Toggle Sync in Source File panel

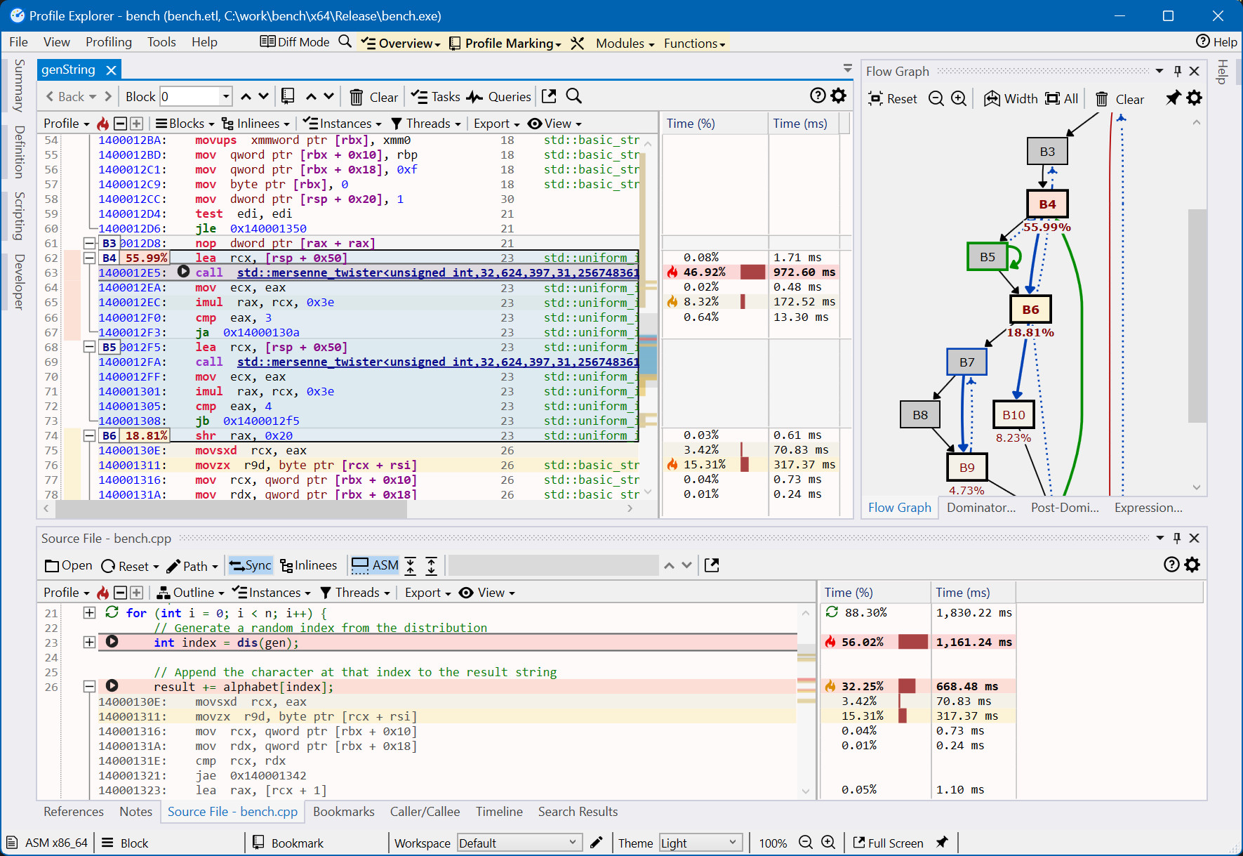click(x=250, y=565)
